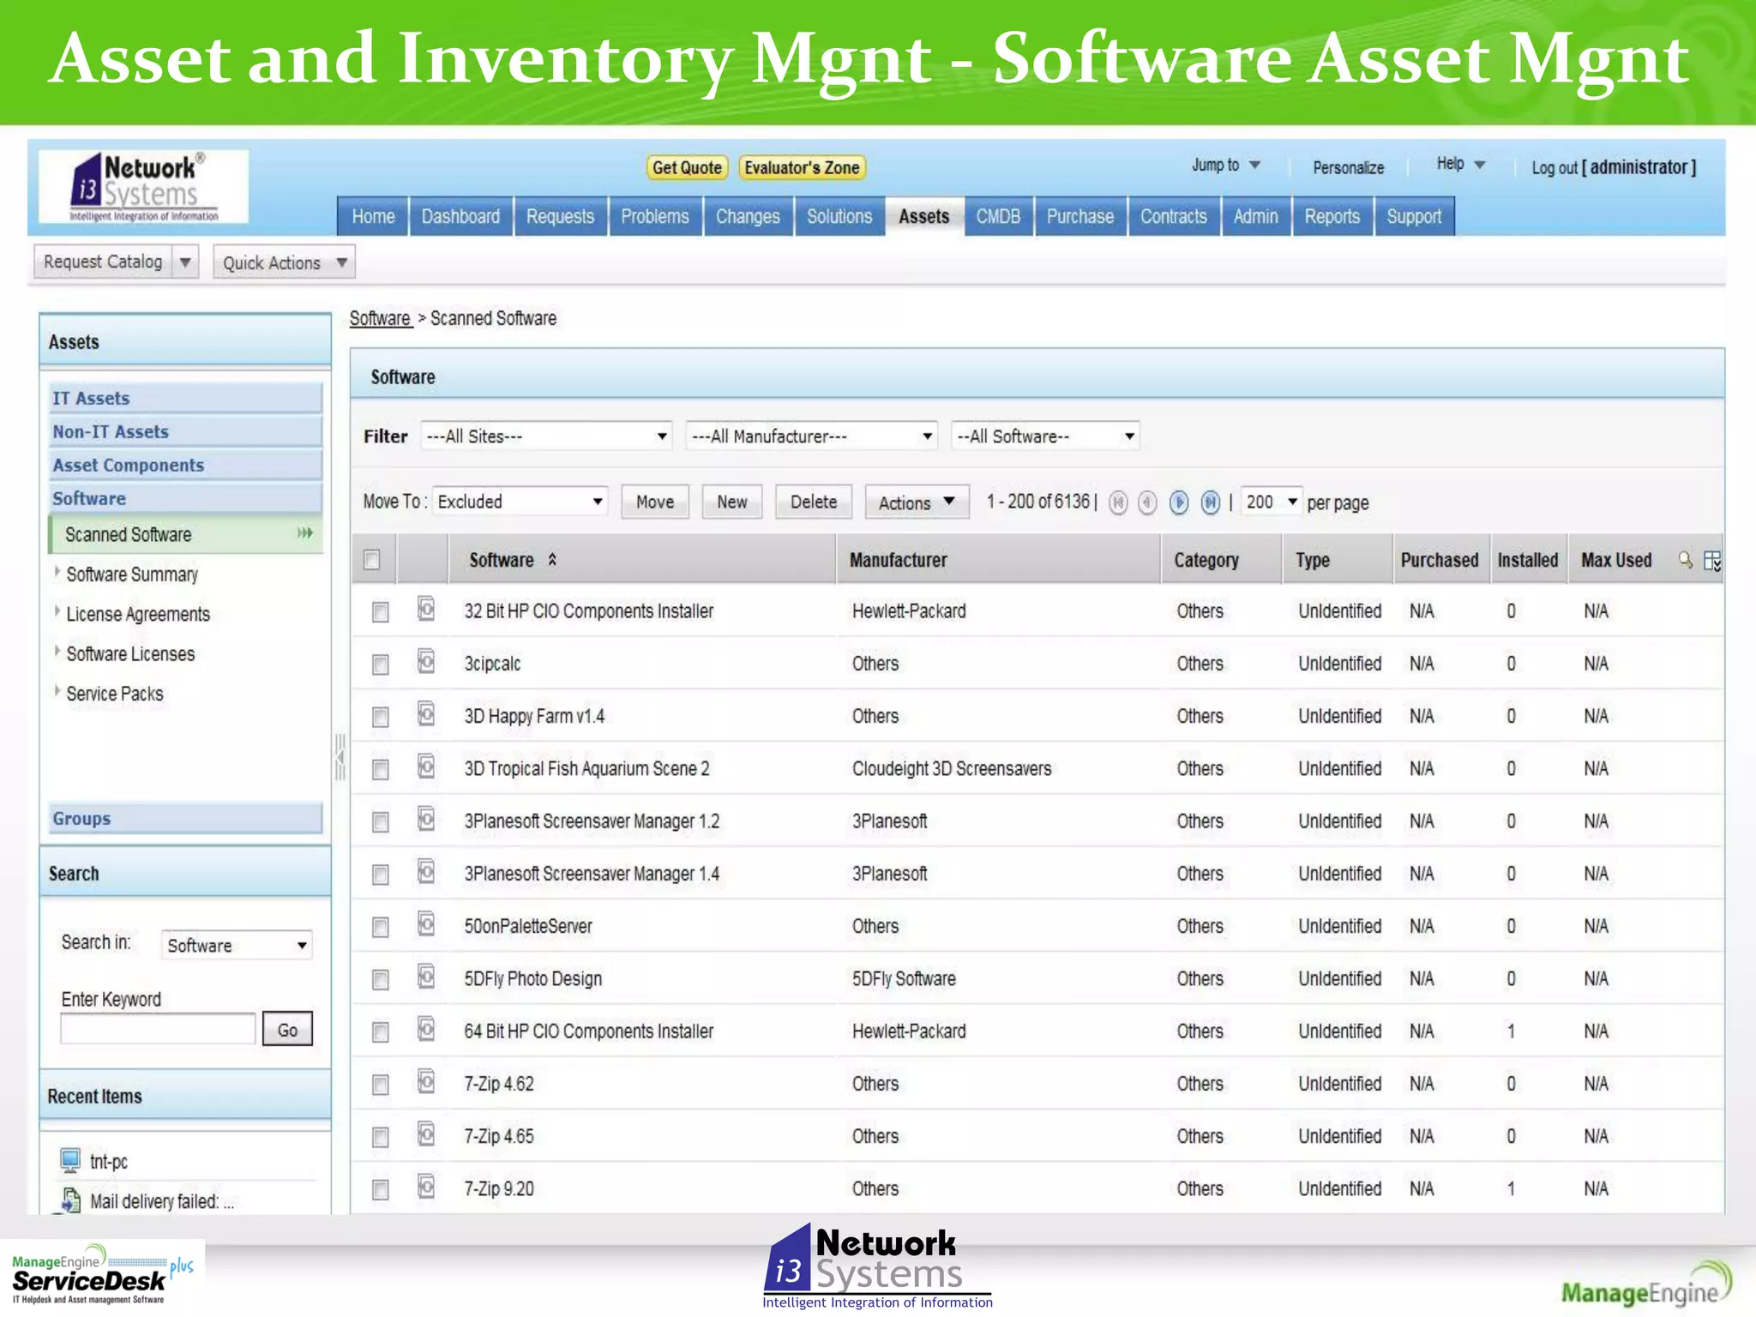
Task: Open the All Manufacturer filter dropdown
Action: [x=812, y=436]
